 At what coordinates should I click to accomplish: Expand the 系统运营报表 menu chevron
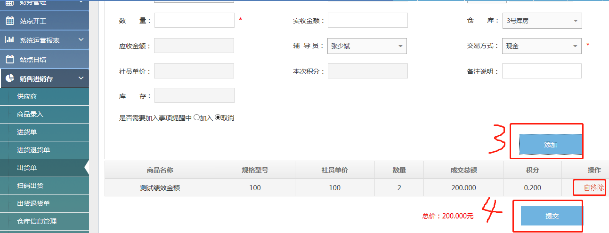(x=81, y=40)
